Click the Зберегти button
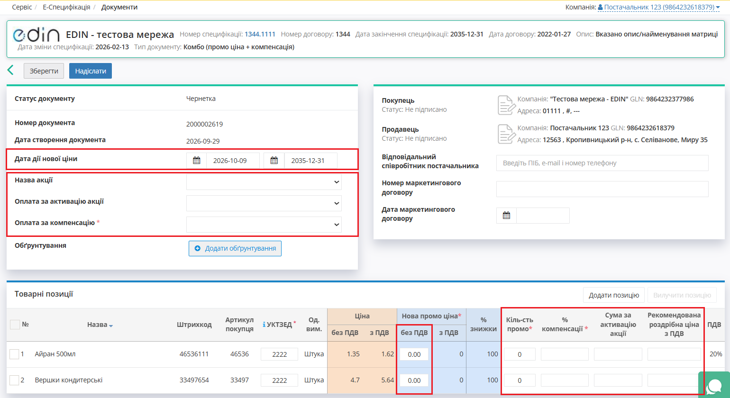This screenshot has height=398, width=730. click(x=44, y=71)
